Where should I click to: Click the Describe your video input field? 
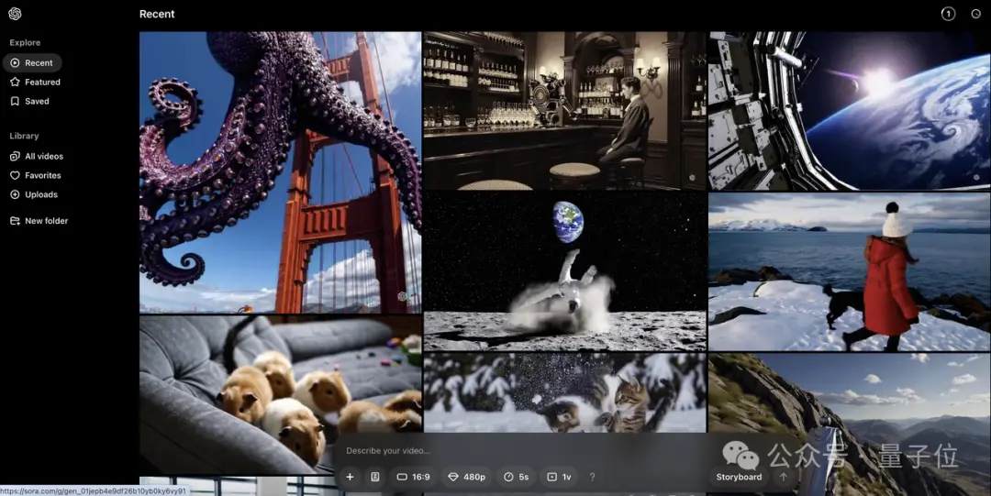[525, 450]
